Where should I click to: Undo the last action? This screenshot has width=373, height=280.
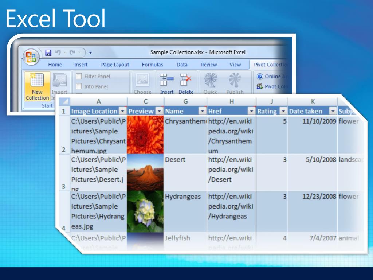coord(58,52)
